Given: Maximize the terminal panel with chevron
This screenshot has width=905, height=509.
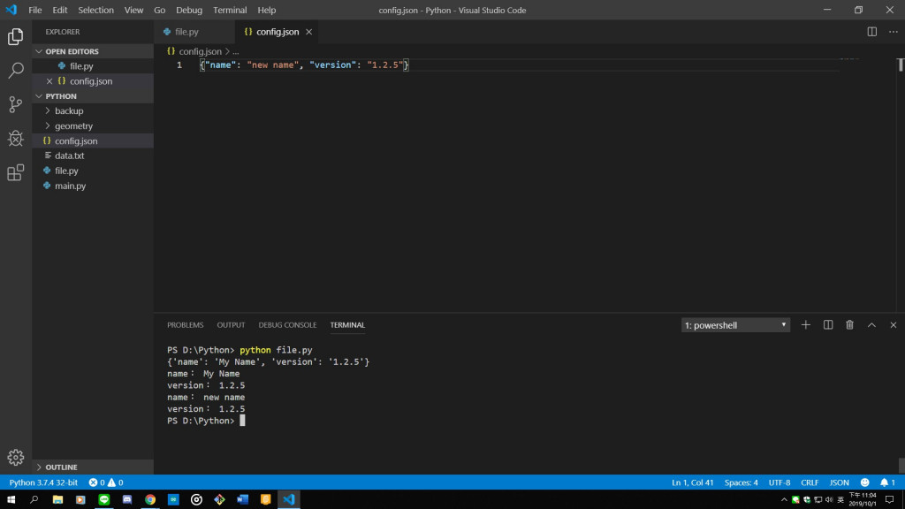Looking at the screenshot, I should tap(871, 325).
